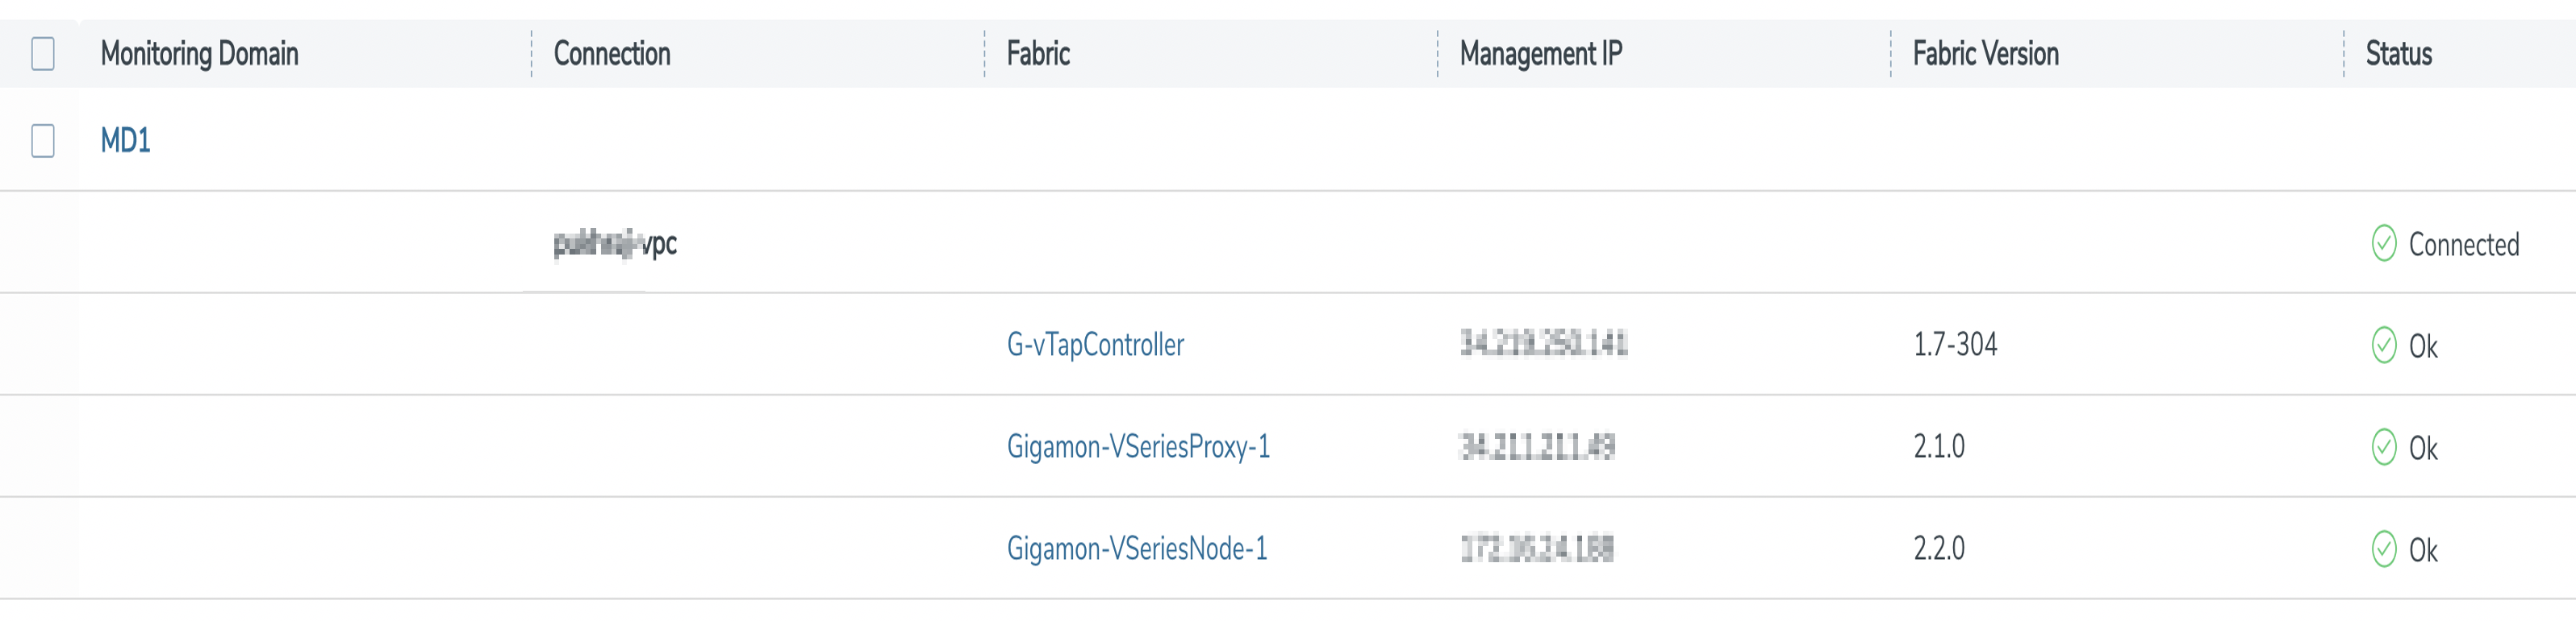Click the green check icon beside Connected

2384,242
